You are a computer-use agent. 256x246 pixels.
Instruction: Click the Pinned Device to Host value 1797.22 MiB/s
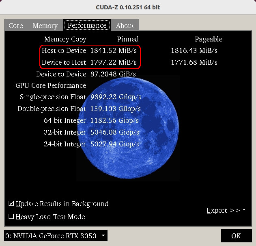coord(114,62)
